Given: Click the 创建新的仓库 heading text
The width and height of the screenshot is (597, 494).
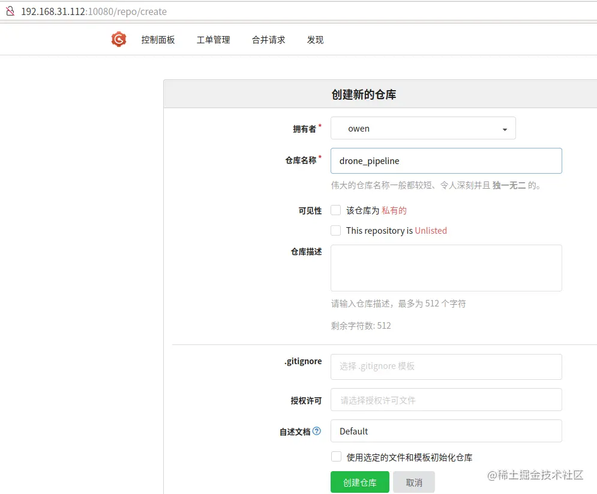Looking at the screenshot, I should click(x=364, y=94).
